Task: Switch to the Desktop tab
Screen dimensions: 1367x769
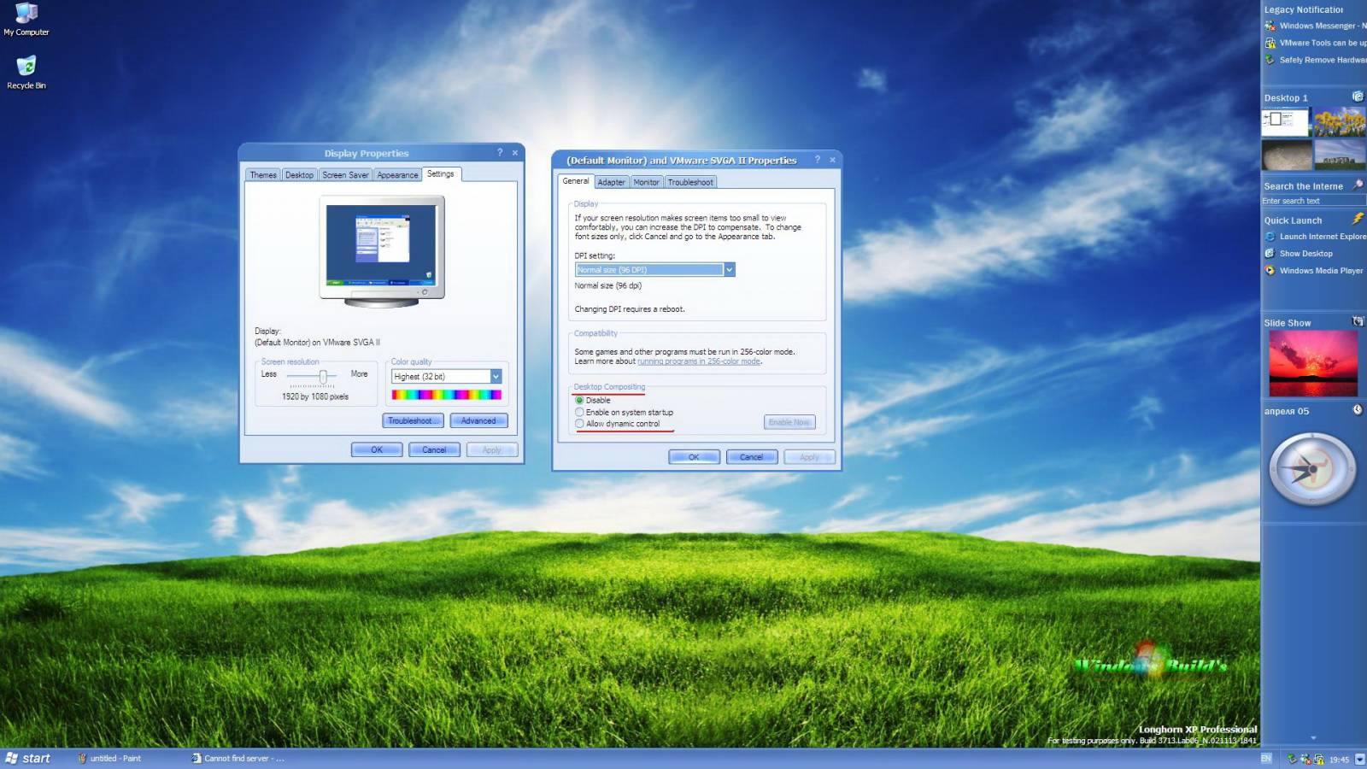Action: click(x=299, y=175)
